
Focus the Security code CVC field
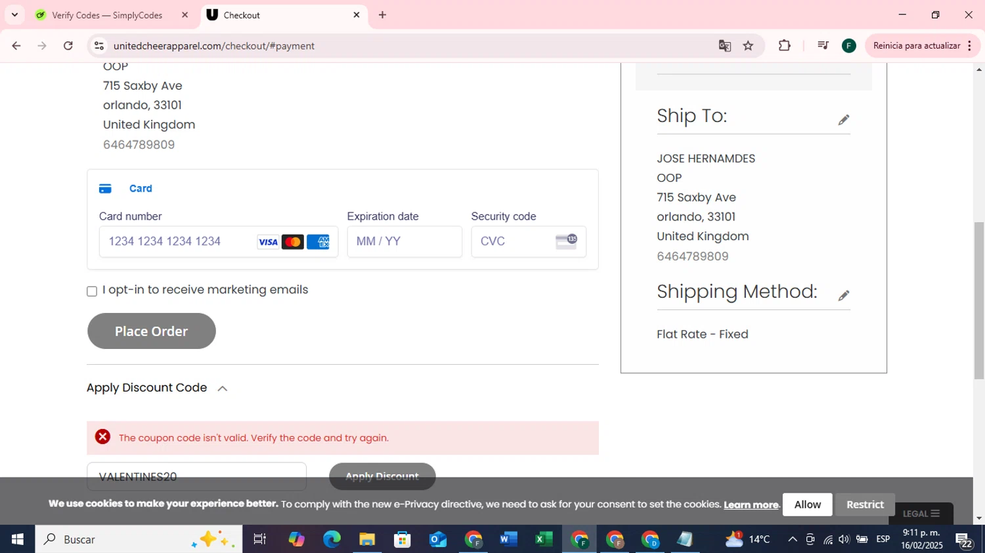point(529,241)
